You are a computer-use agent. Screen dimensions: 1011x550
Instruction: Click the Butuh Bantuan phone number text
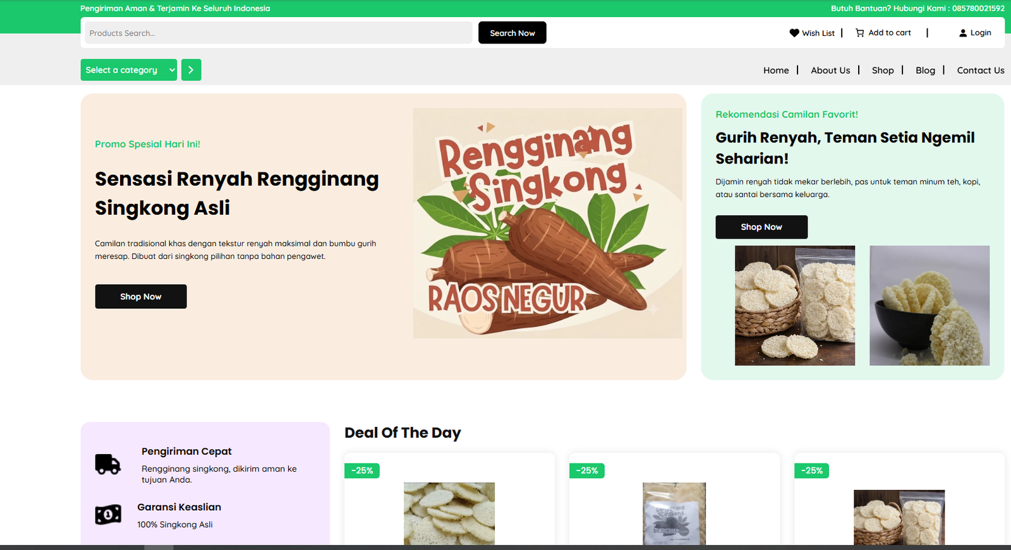pyautogui.click(x=917, y=8)
